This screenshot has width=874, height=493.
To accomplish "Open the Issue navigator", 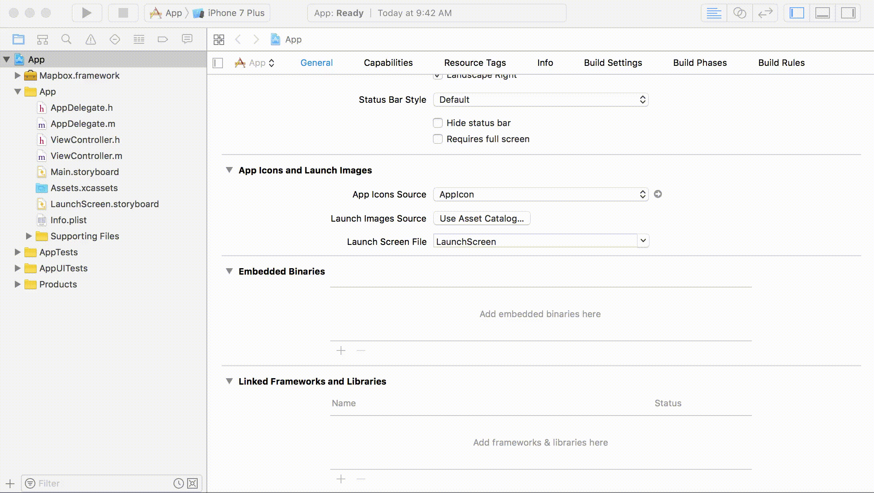I will pos(91,39).
